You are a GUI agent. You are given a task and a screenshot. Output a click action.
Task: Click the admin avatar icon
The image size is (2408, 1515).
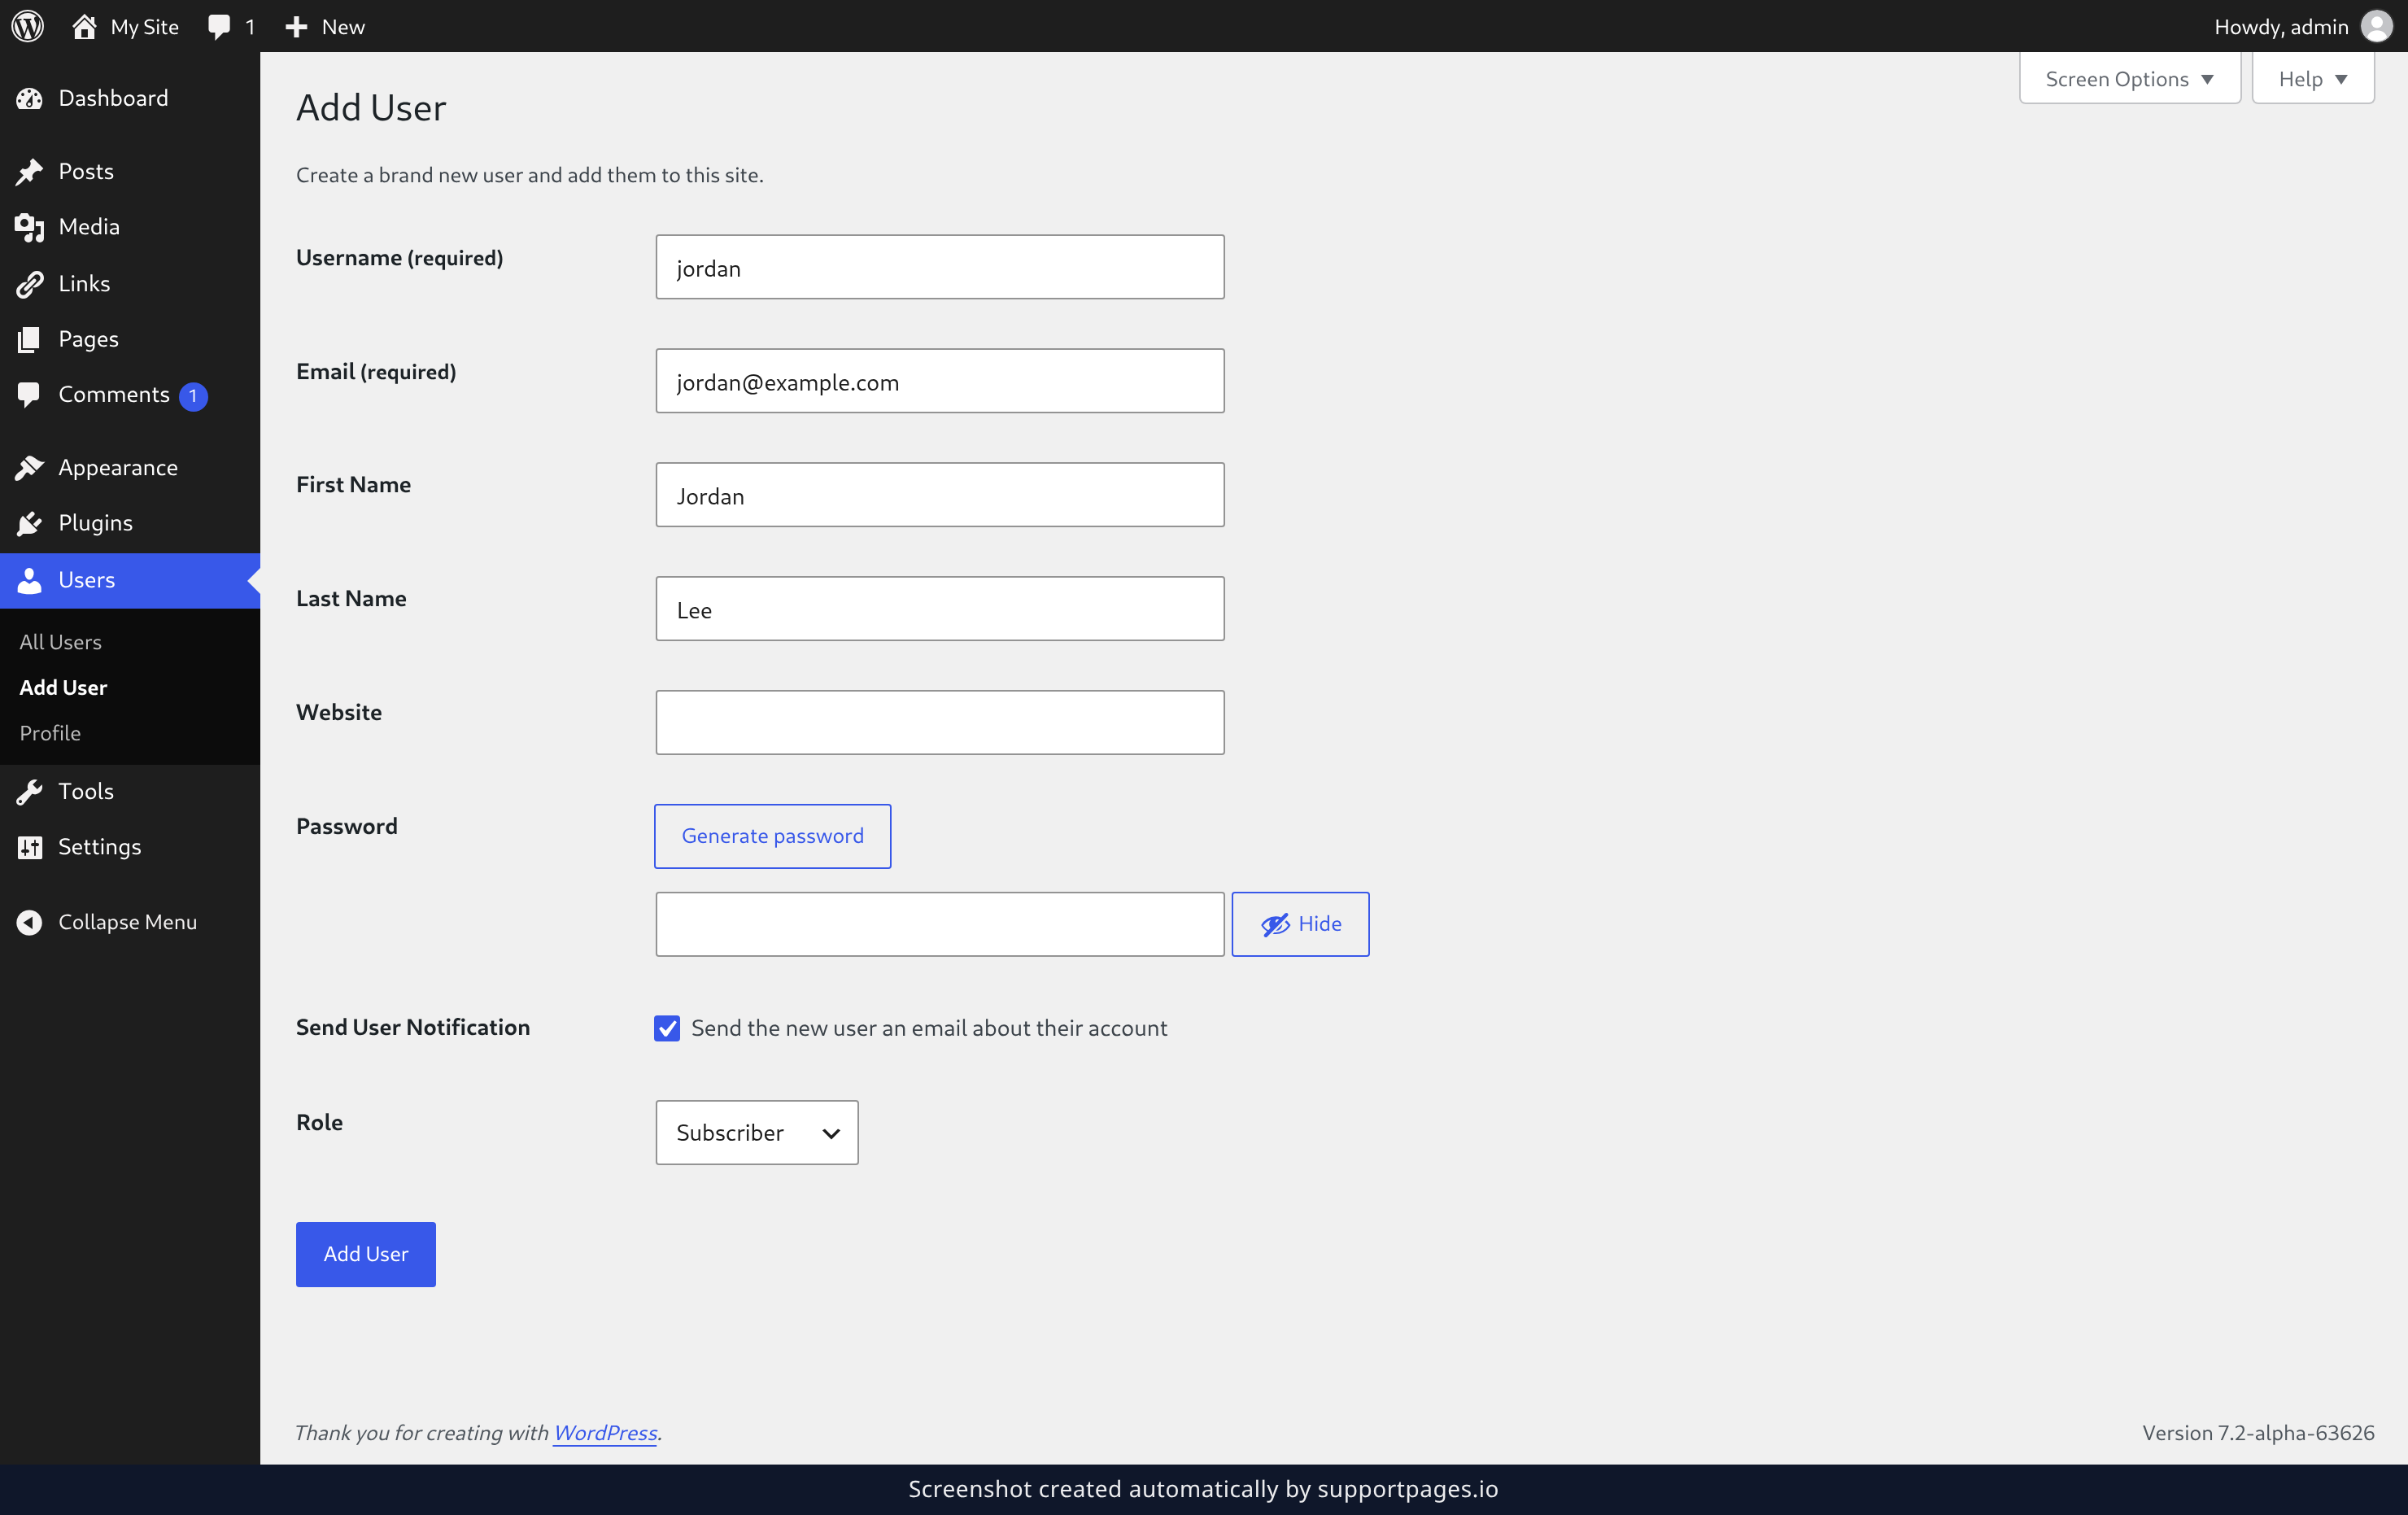pyautogui.click(x=2376, y=26)
